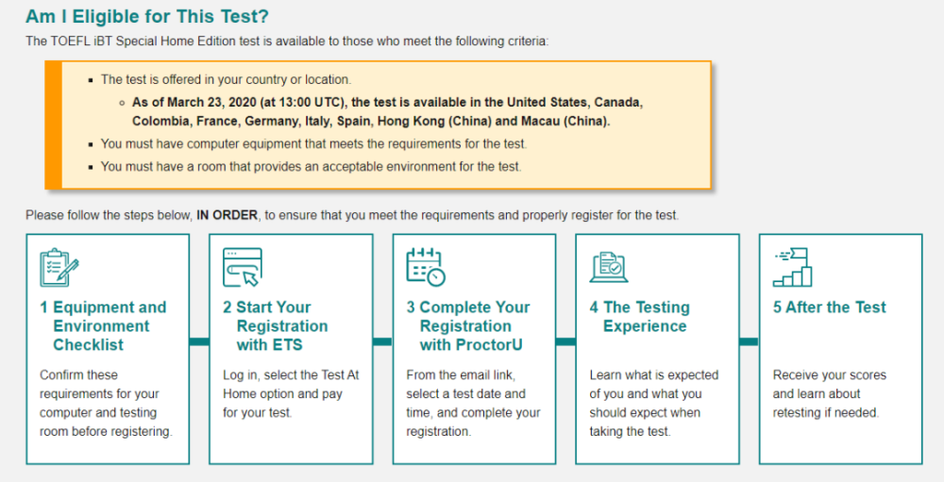The image size is (944, 482).
Task: Click the browser window cursor icon
Action: tap(242, 267)
